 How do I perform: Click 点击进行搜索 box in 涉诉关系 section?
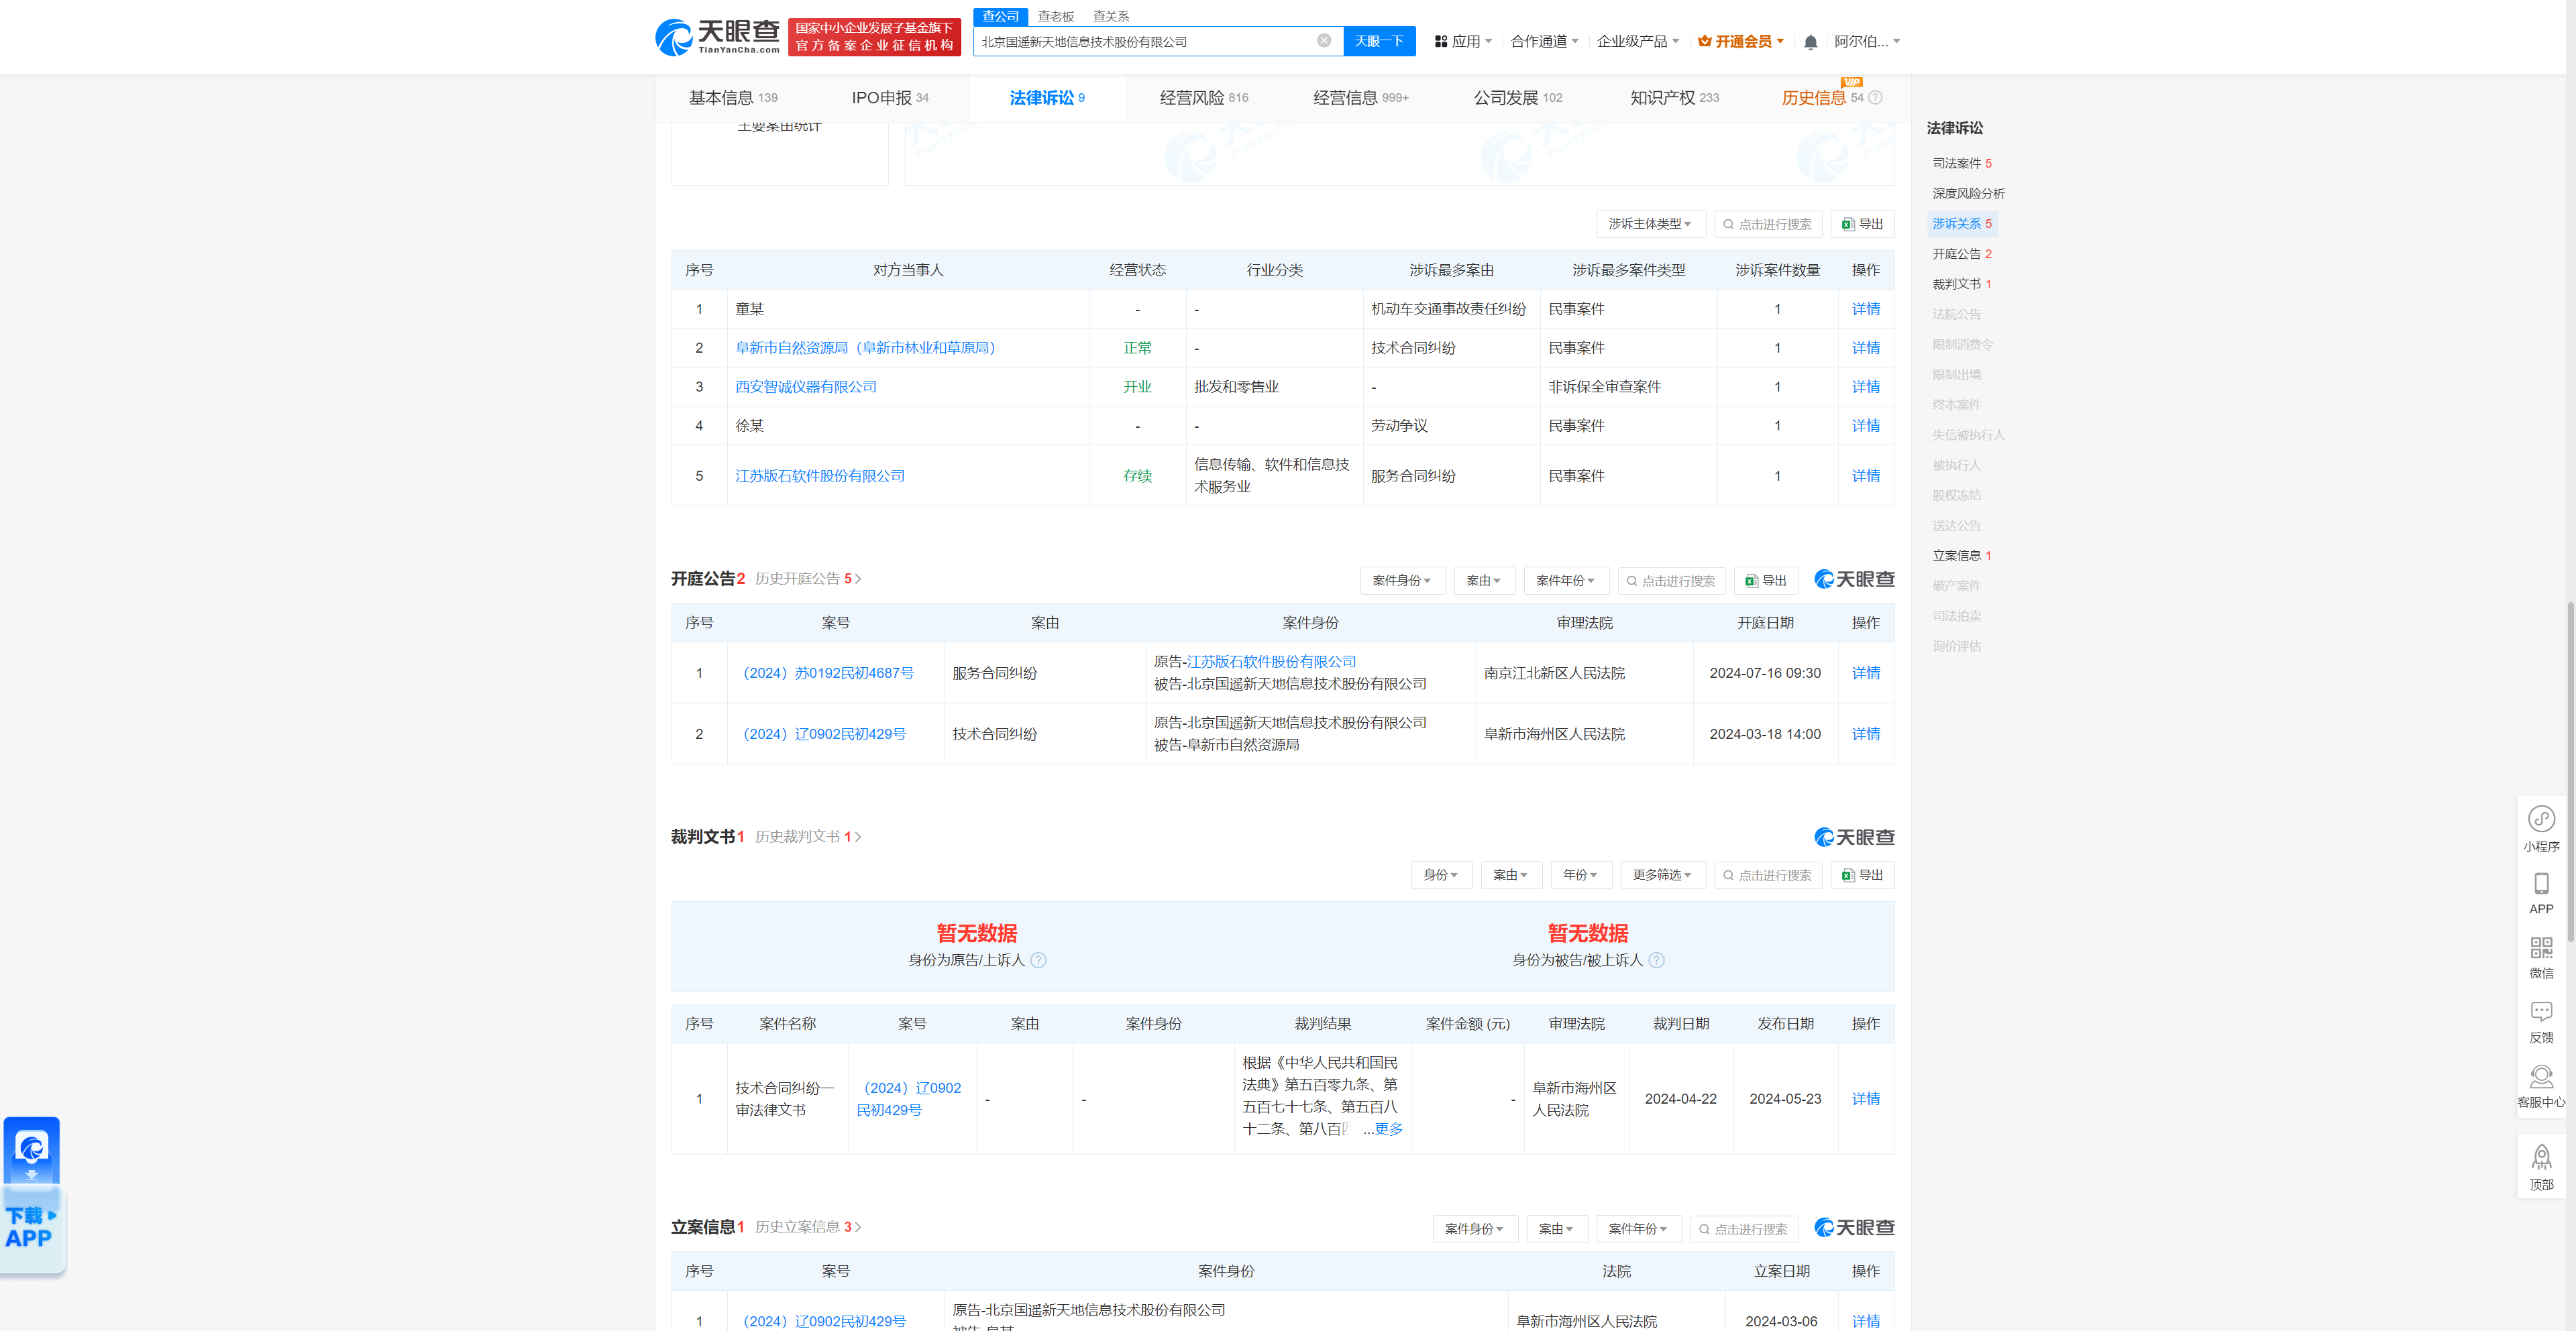click(1768, 224)
